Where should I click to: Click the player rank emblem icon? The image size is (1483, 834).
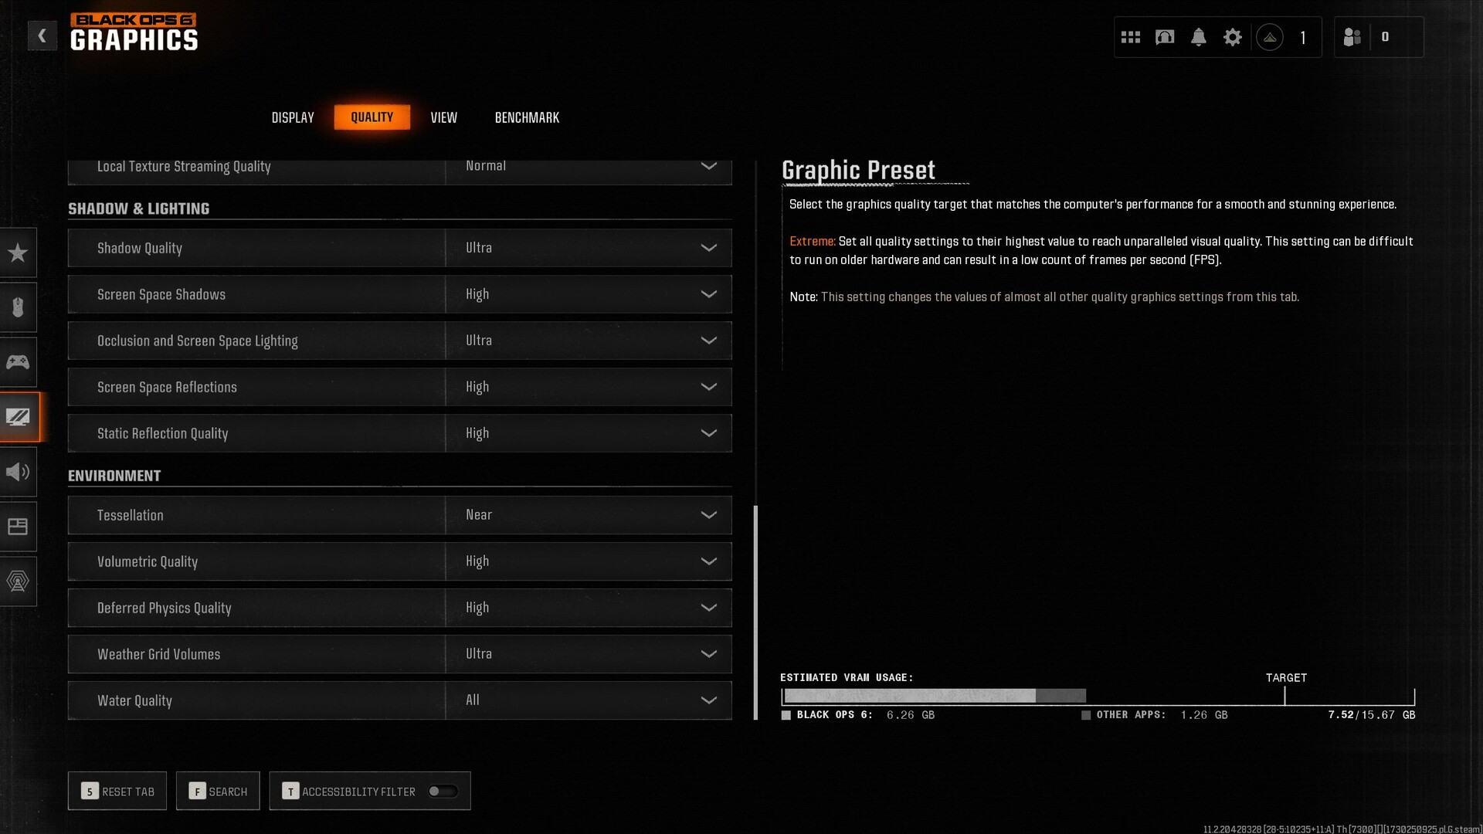point(1270,37)
